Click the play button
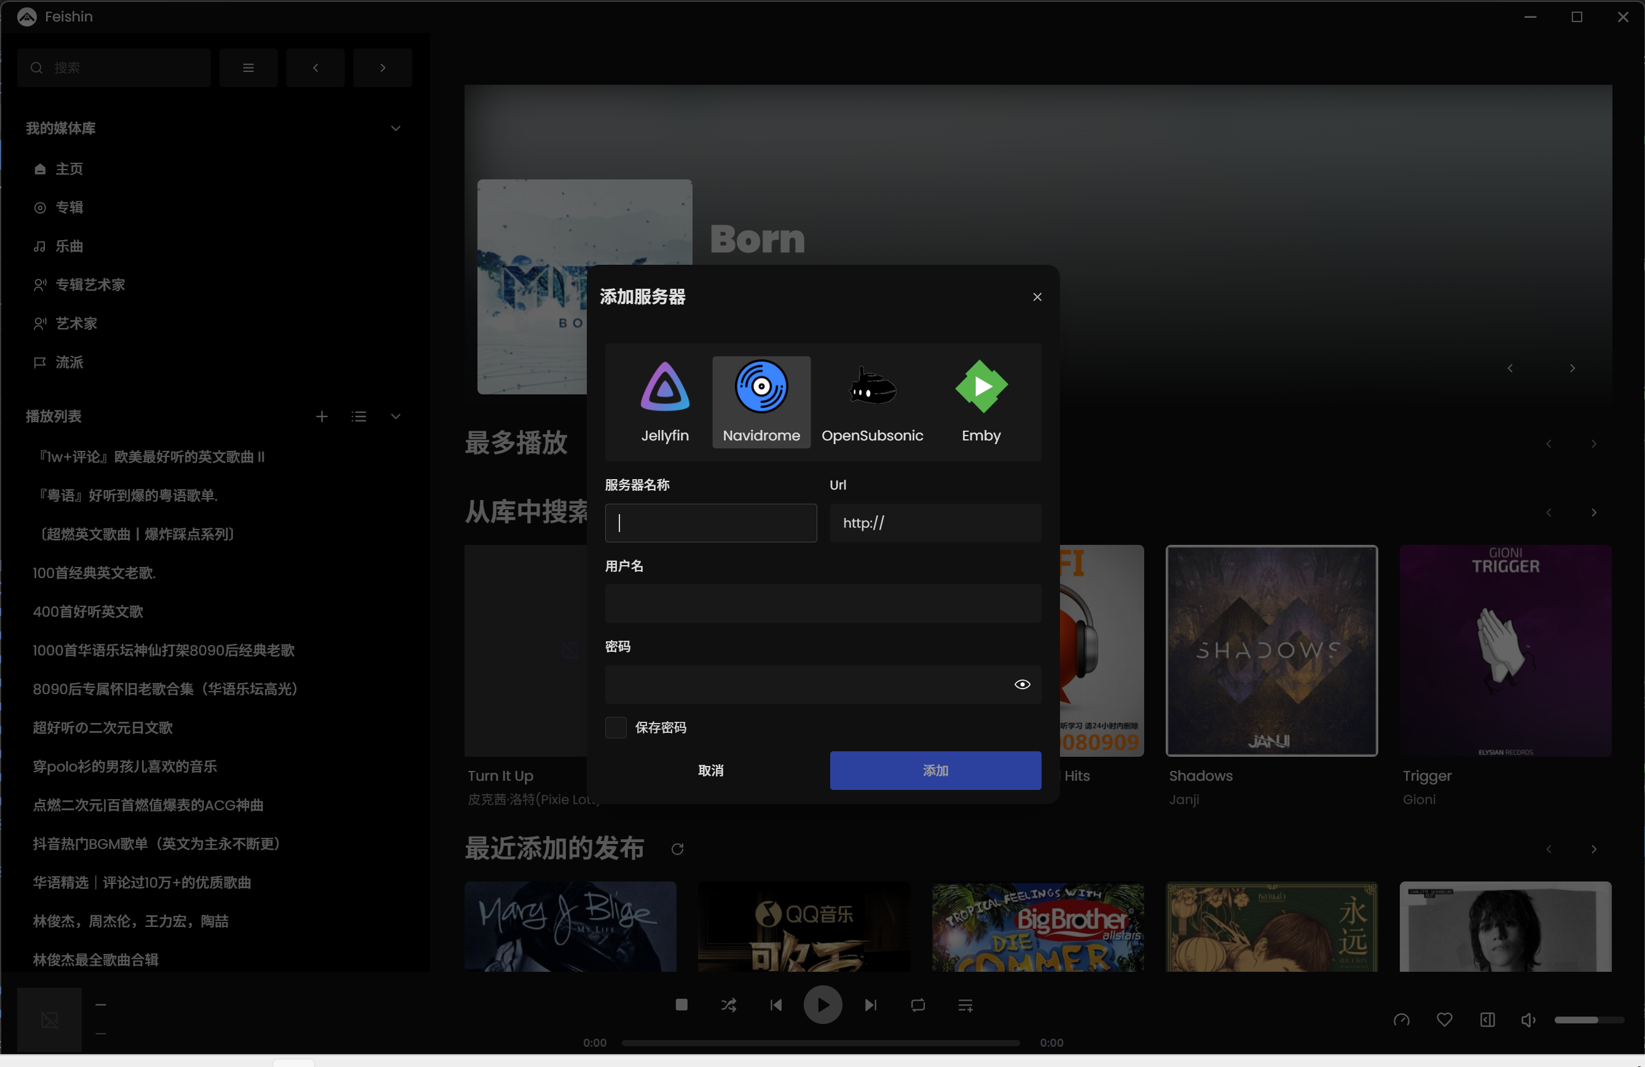 (x=822, y=1005)
